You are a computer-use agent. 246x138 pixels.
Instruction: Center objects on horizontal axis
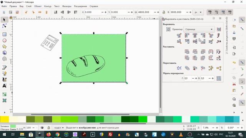pos(195,41)
